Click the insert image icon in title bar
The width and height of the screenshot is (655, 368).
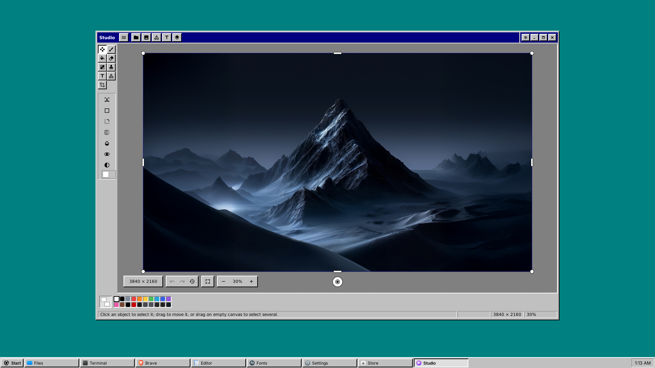[x=146, y=37]
